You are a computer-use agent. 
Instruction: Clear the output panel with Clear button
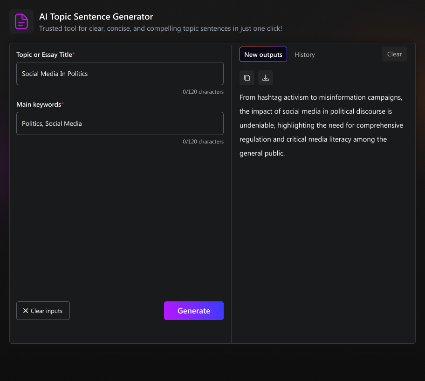click(x=394, y=54)
